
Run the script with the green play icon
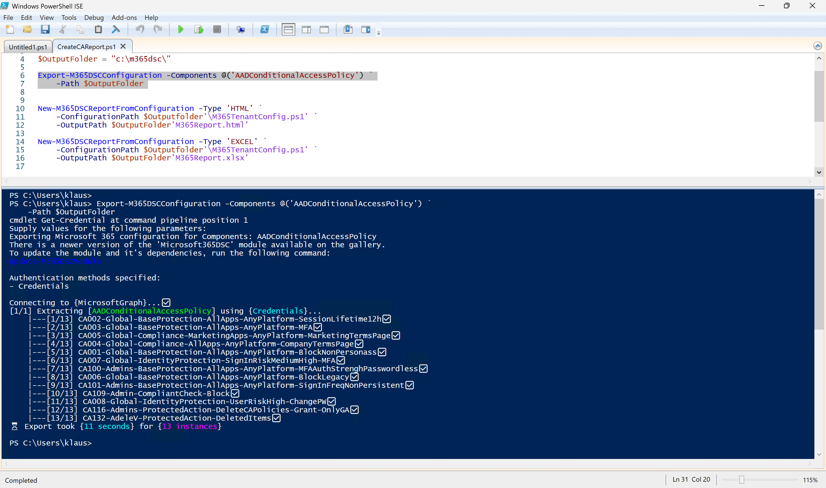[x=181, y=30]
